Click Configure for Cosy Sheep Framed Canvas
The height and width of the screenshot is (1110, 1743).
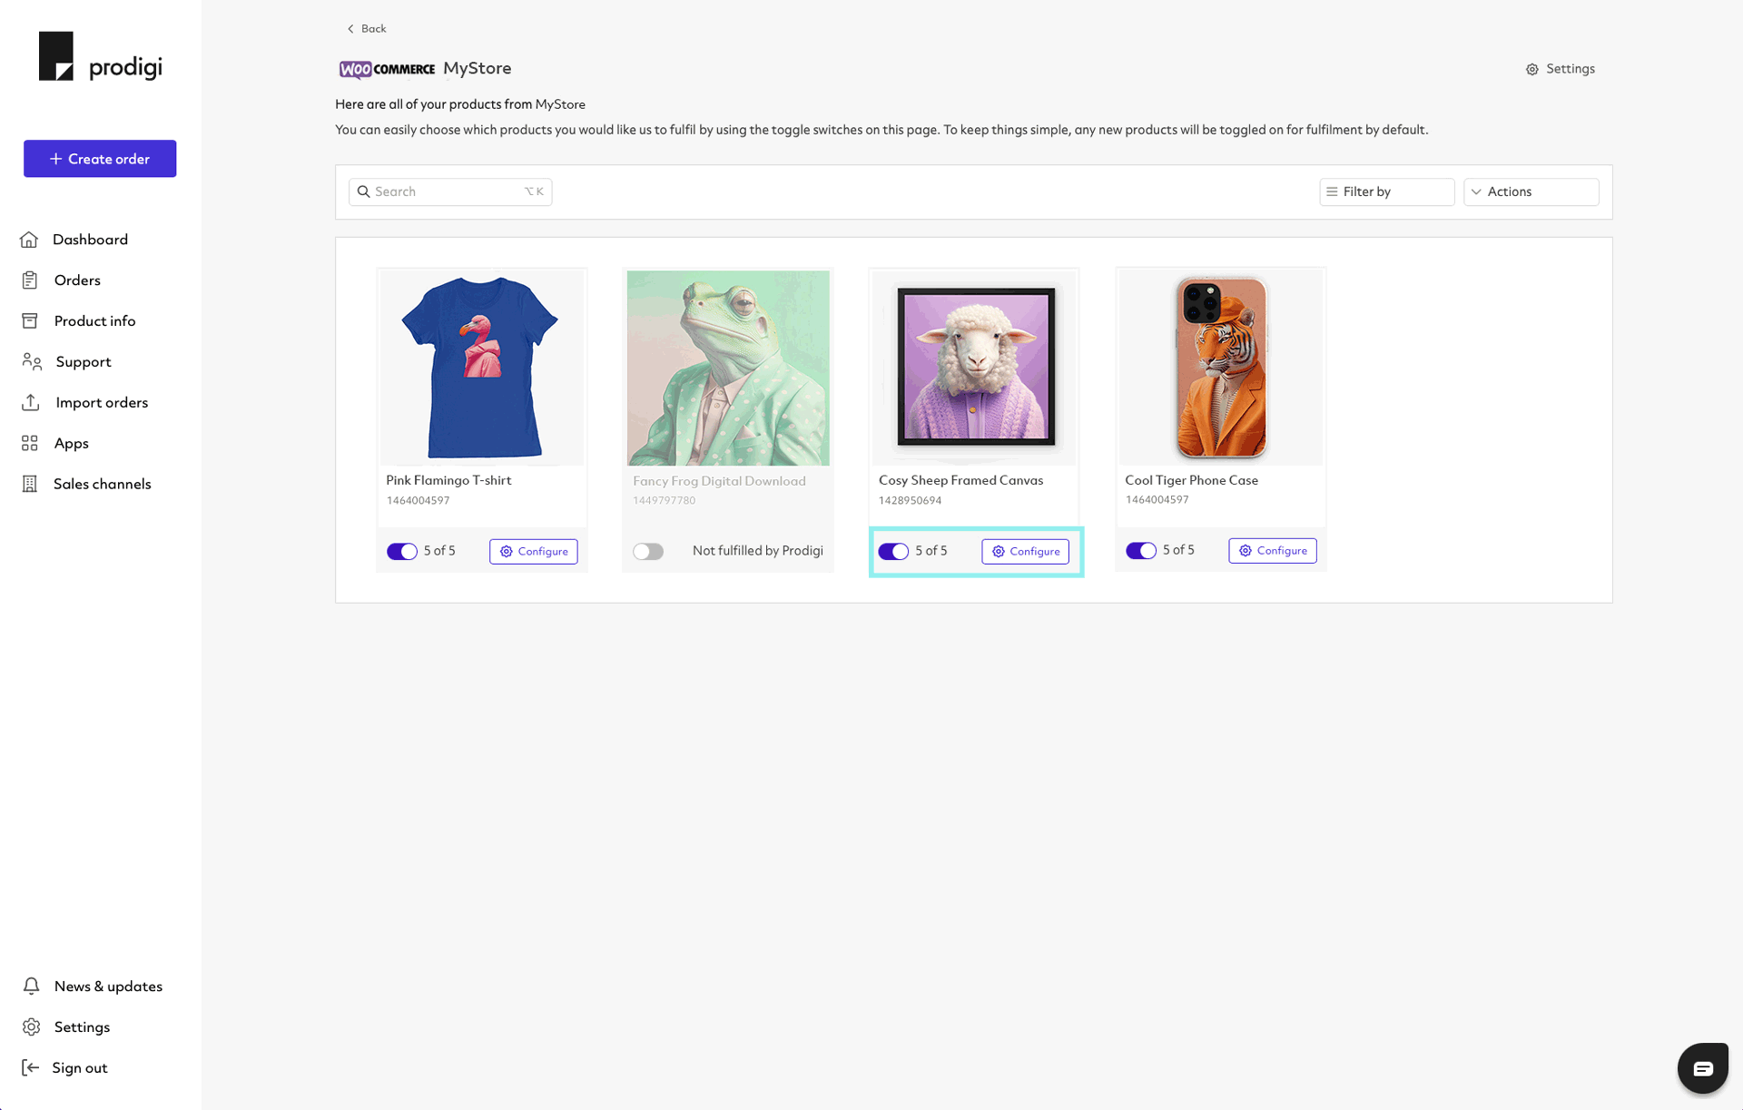[1027, 550]
